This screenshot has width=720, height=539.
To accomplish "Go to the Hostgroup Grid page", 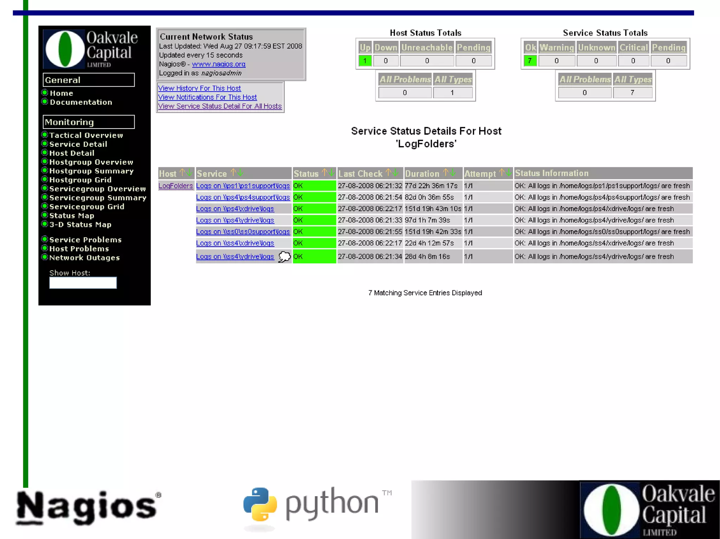I will click(x=80, y=180).
